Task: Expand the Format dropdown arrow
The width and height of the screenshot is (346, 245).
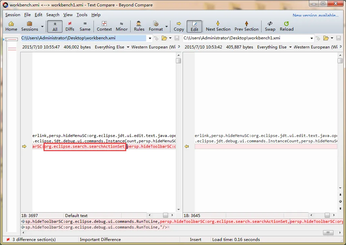Action: pyautogui.click(x=166, y=27)
